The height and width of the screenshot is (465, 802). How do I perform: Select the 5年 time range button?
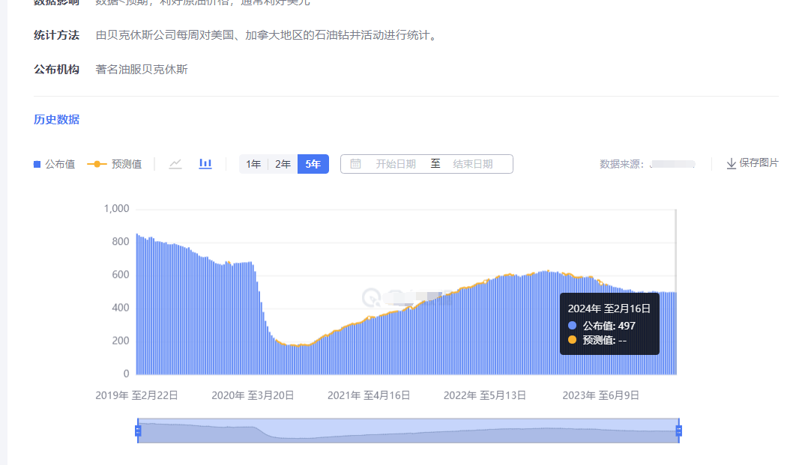point(313,163)
